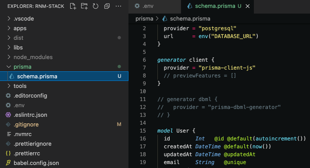The image size is (310, 168).
Task: Select the apps folder name
Action: point(20,28)
